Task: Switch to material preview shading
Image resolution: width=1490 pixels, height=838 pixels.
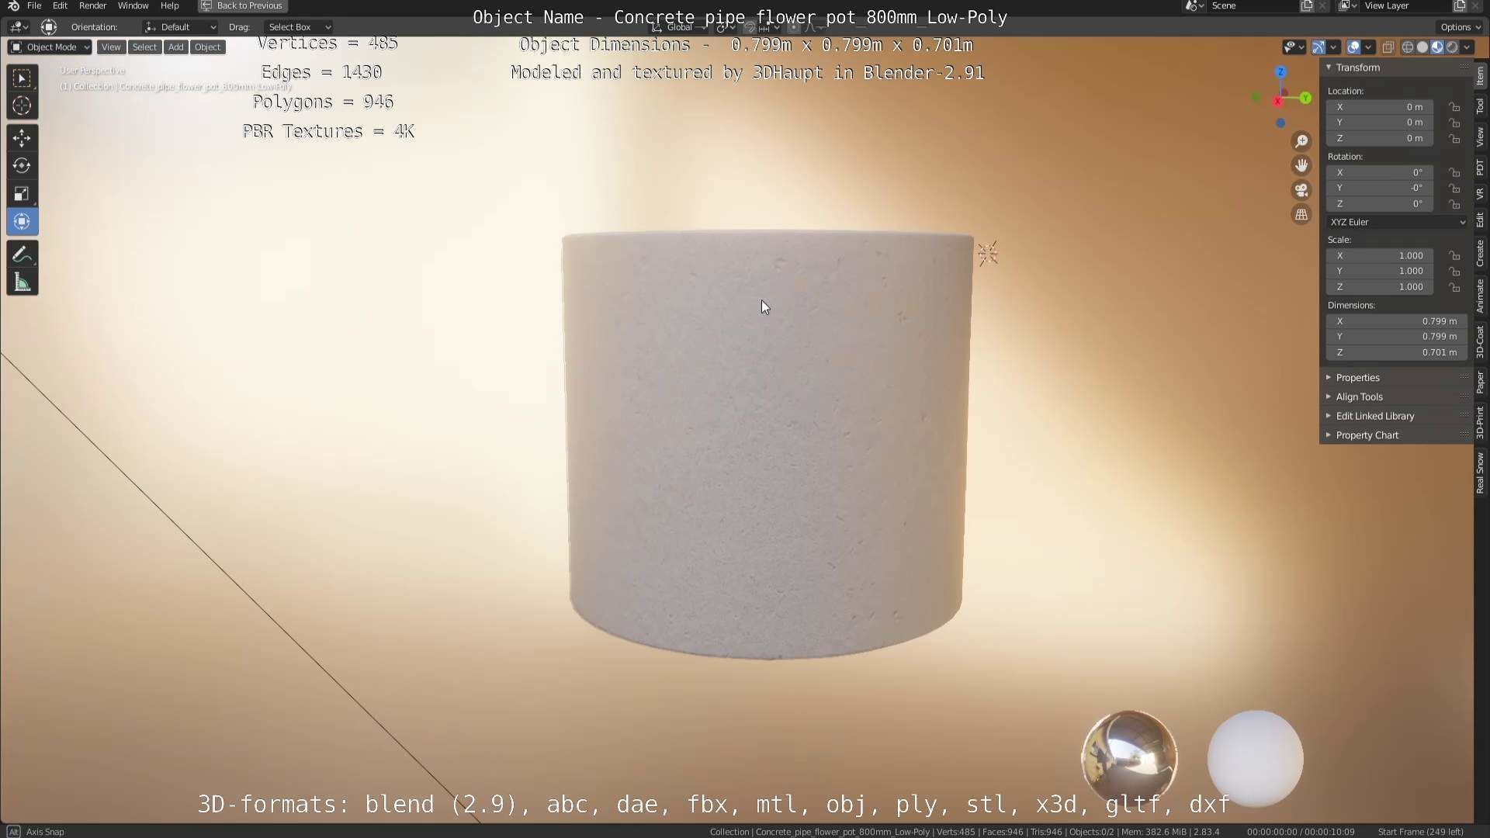Action: pyautogui.click(x=1437, y=47)
